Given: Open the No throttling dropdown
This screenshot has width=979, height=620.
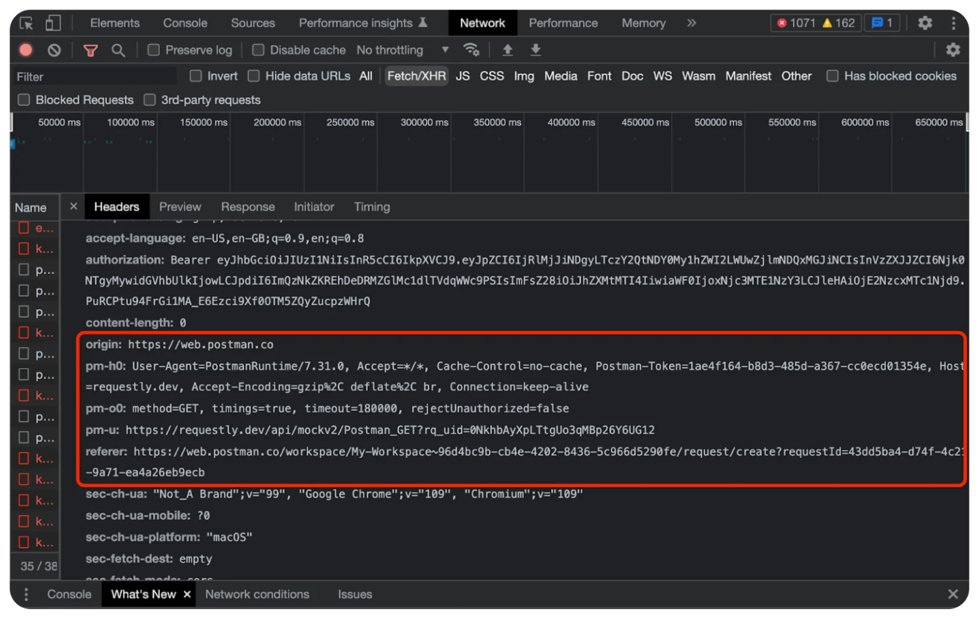Looking at the screenshot, I should (401, 50).
